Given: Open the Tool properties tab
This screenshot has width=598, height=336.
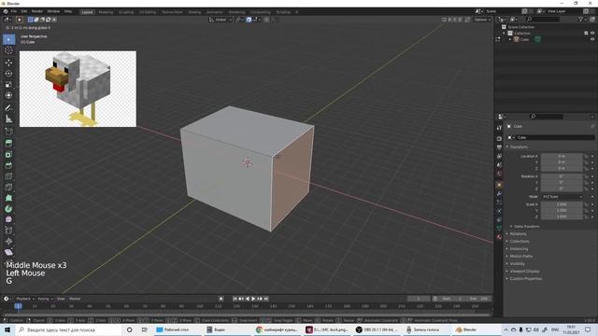Looking at the screenshot, I should point(499,128).
